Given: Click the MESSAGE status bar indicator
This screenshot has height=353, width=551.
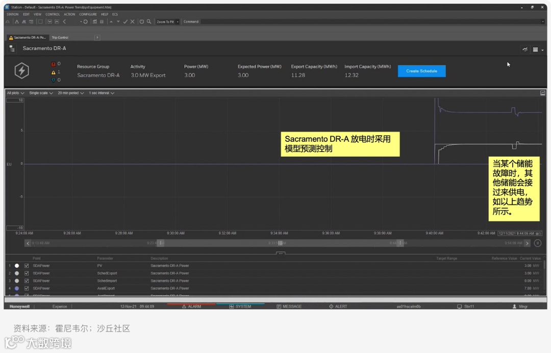Looking at the screenshot, I should [x=289, y=307].
